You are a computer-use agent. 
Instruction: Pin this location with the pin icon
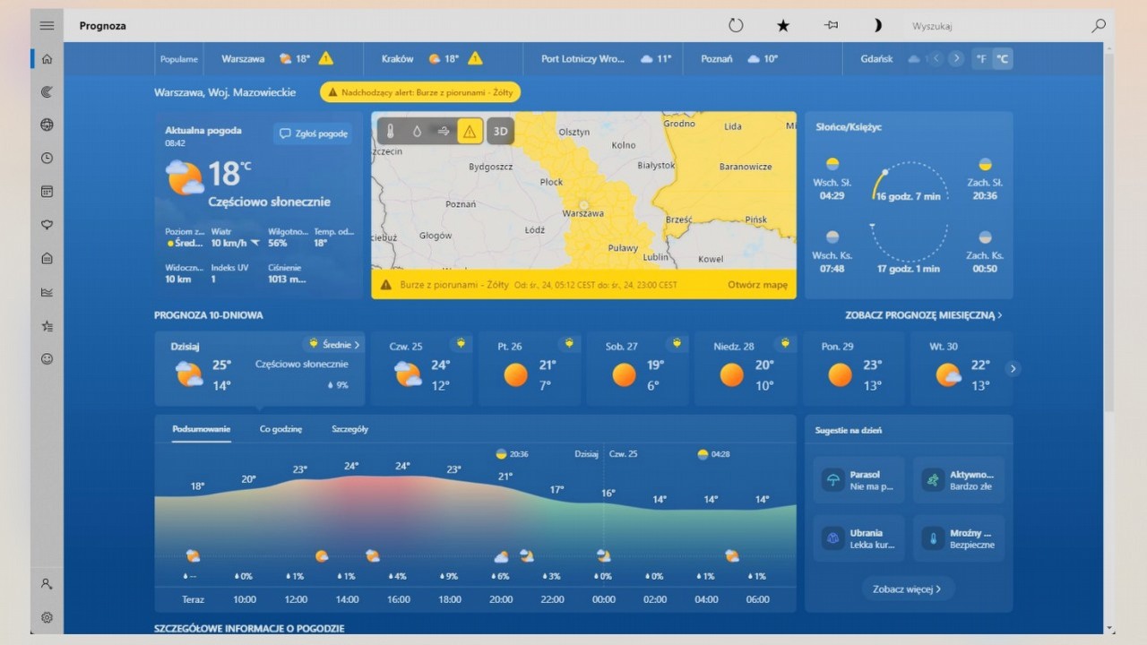click(x=831, y=26)
